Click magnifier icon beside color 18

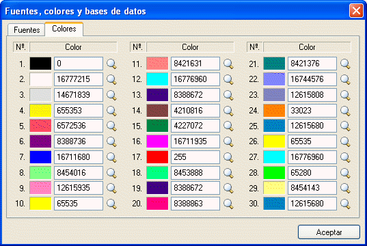coord(228,173)
